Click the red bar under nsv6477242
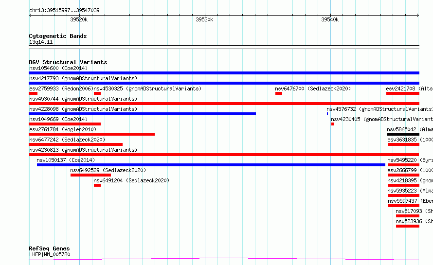The image size is (433, 265). click(76, 144)
